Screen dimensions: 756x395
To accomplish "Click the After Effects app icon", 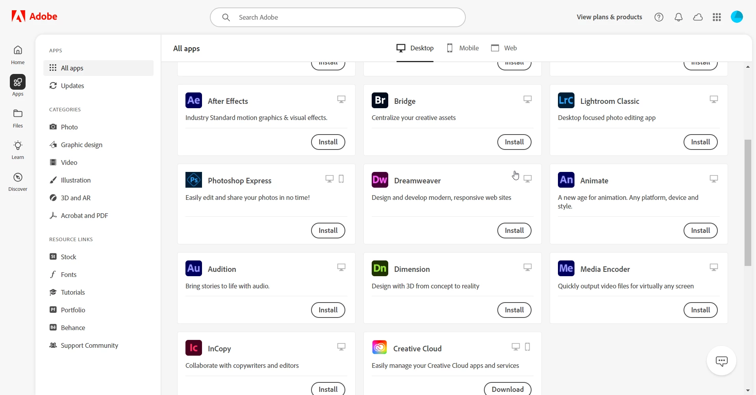I will pos(194,100).
